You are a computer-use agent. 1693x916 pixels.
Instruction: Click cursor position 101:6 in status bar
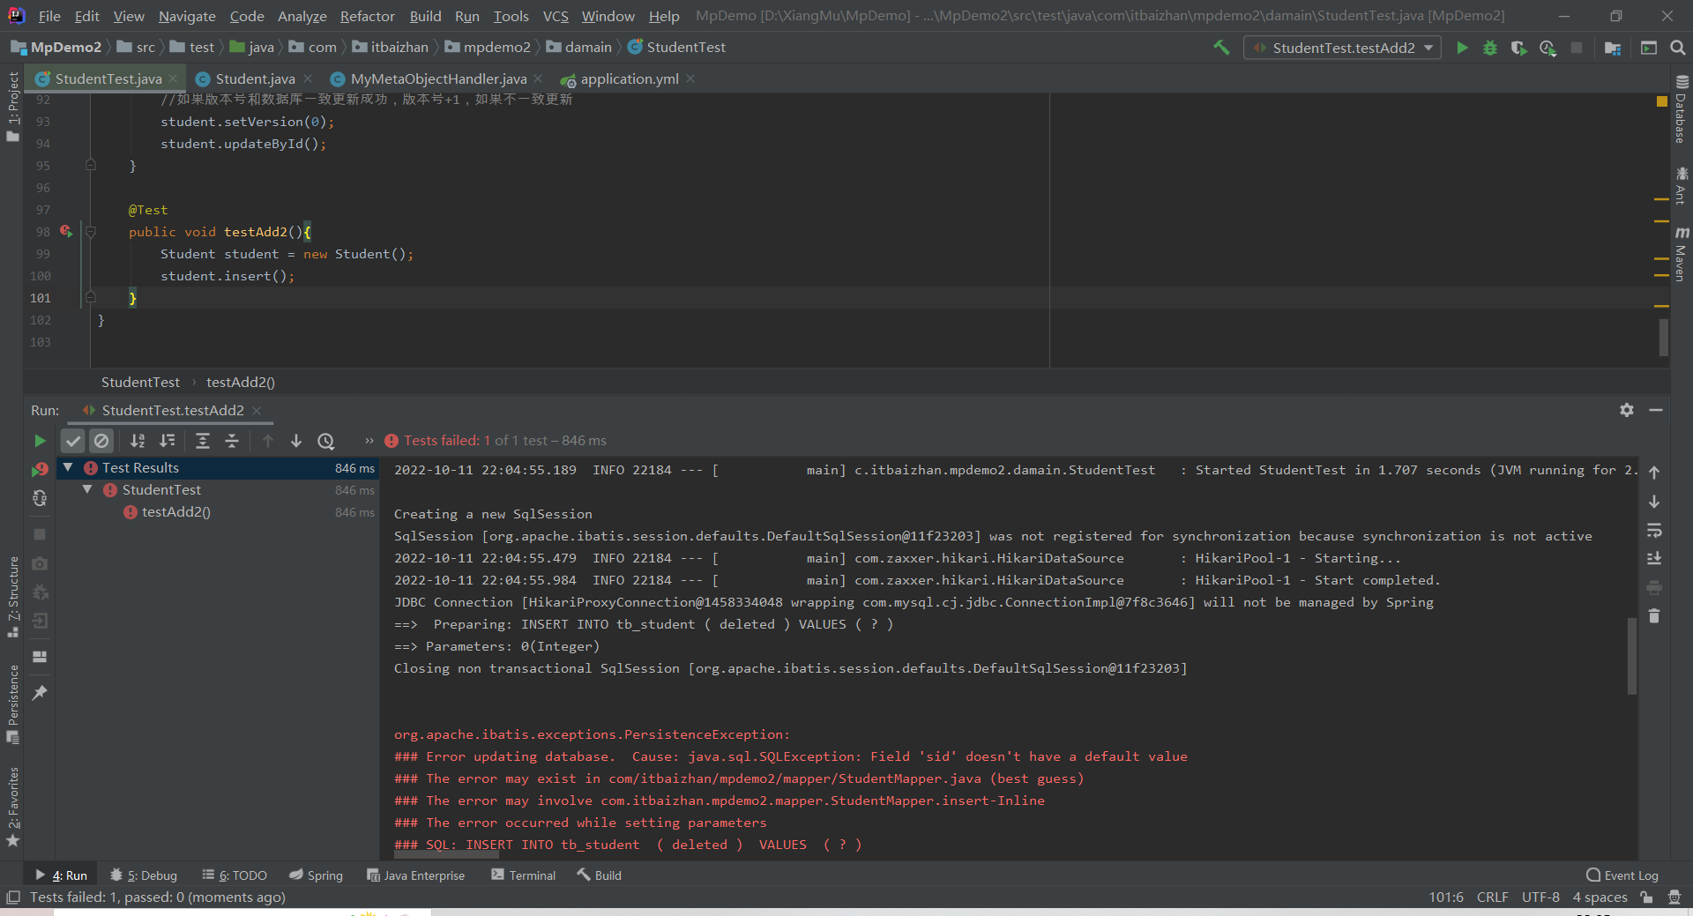tap(1446, 897)
